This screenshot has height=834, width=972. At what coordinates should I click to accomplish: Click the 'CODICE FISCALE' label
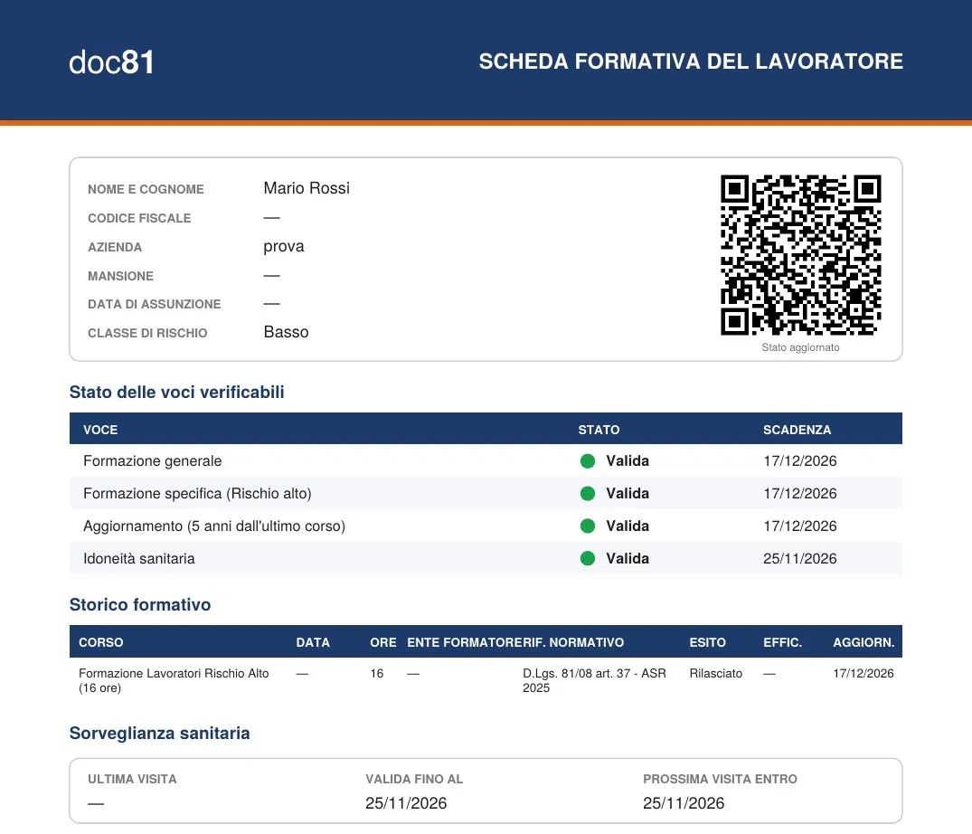click(139, 218)
